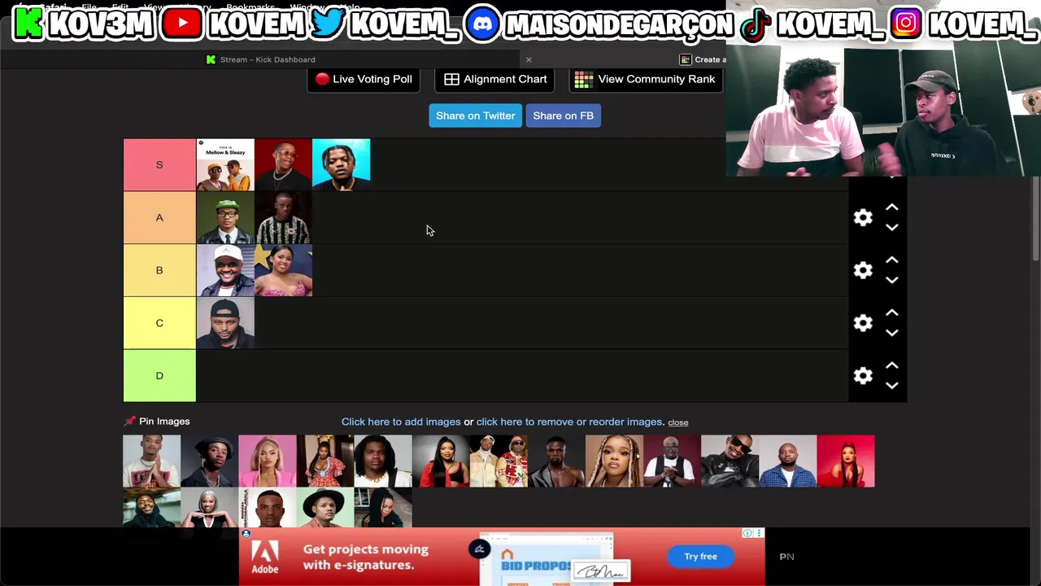
Task: Click the ad info icon on banner
Action: pos(747,533)
